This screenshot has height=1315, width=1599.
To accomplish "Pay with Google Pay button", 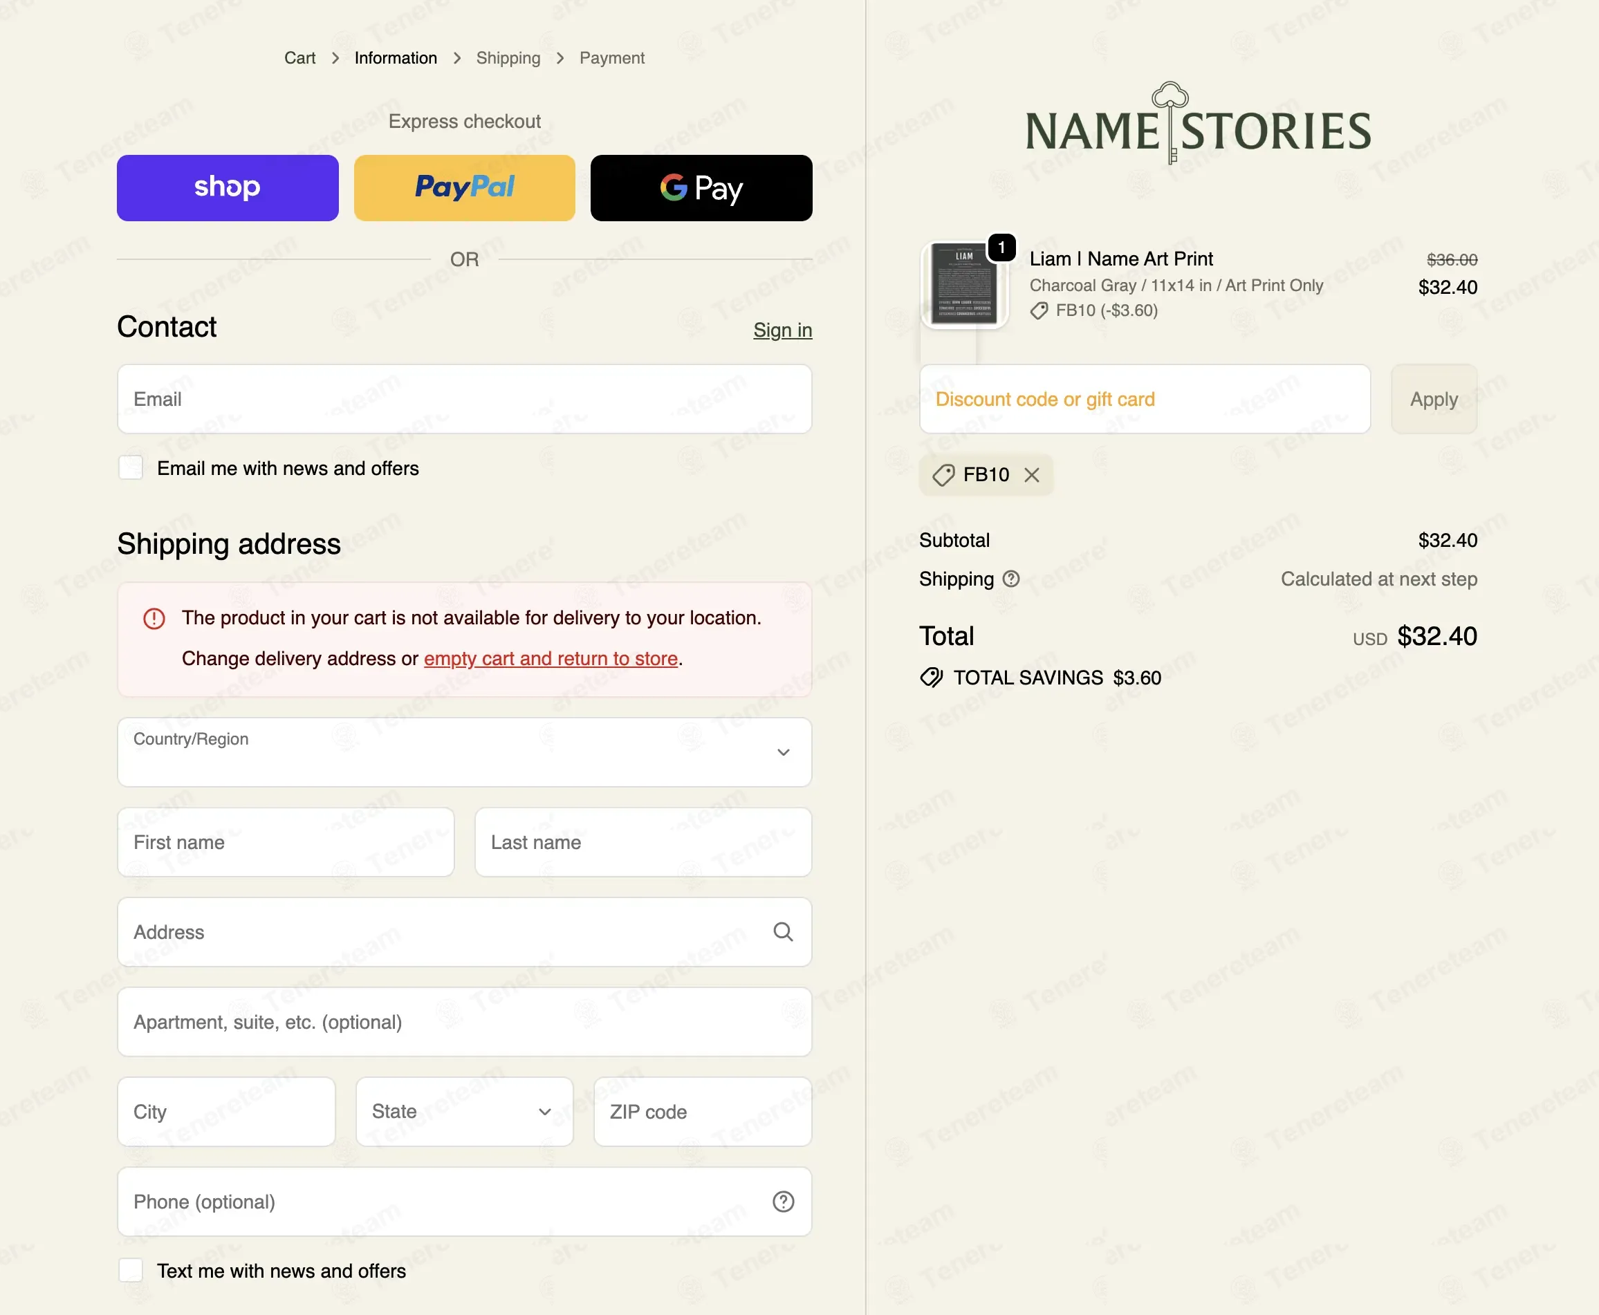I will [701, 188].
